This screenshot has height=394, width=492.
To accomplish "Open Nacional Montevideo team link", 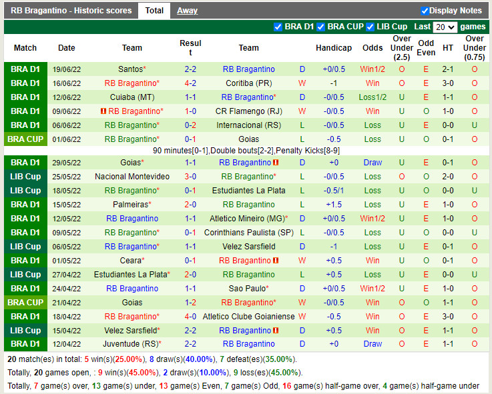I will tap(132, 177).
